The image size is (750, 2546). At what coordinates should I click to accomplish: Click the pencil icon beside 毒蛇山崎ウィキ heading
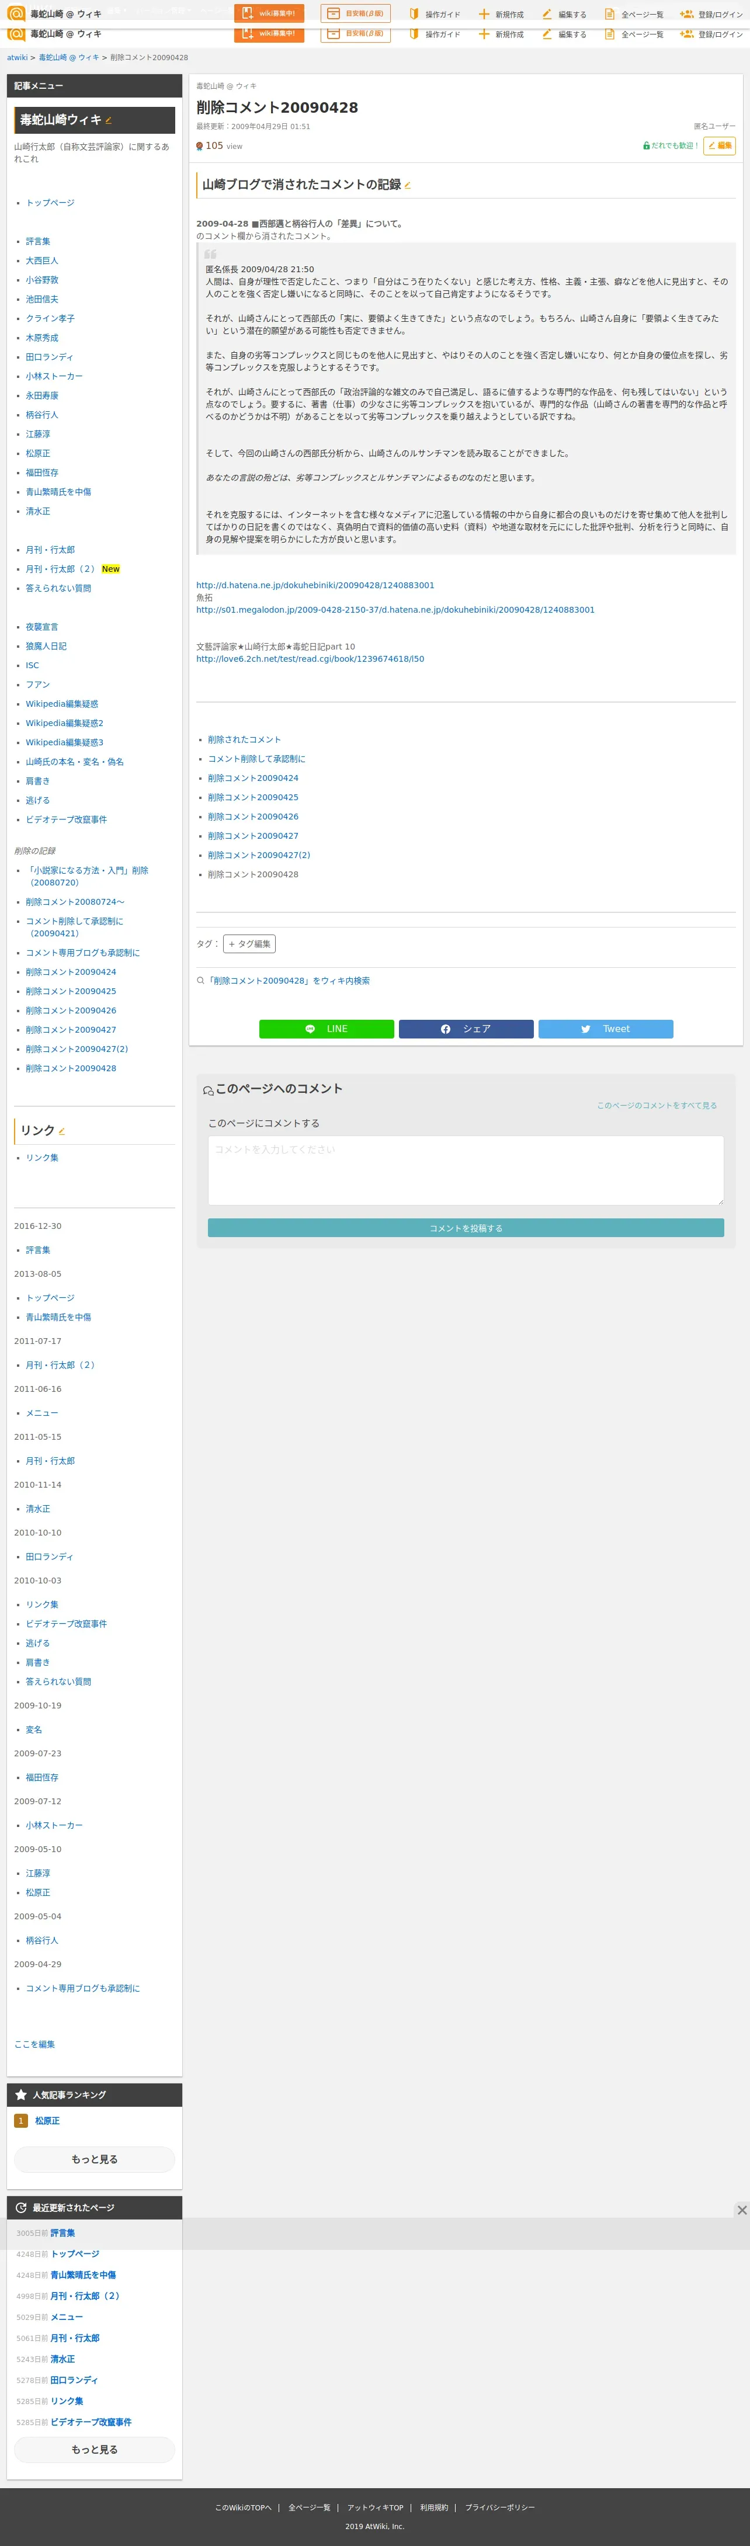(109, 120)
